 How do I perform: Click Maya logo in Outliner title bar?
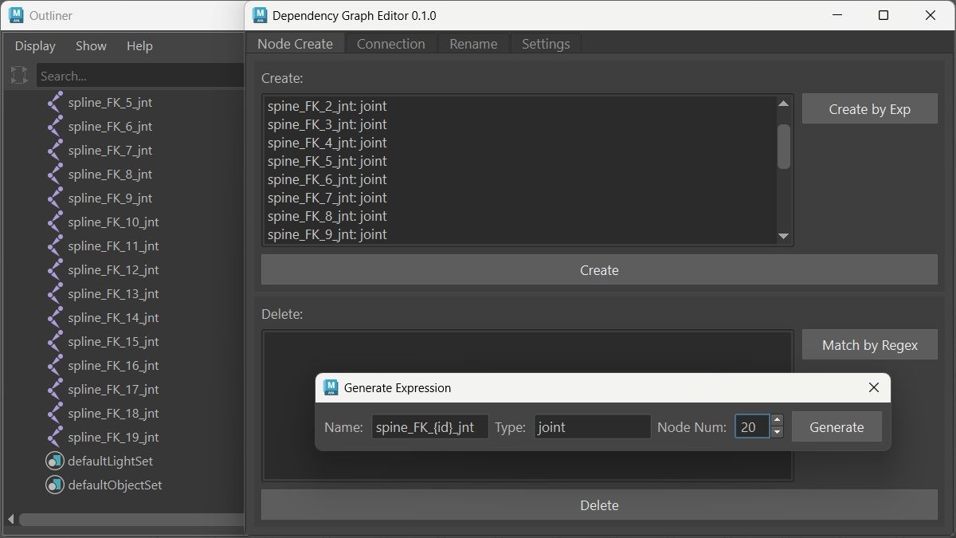click(14, 15)
